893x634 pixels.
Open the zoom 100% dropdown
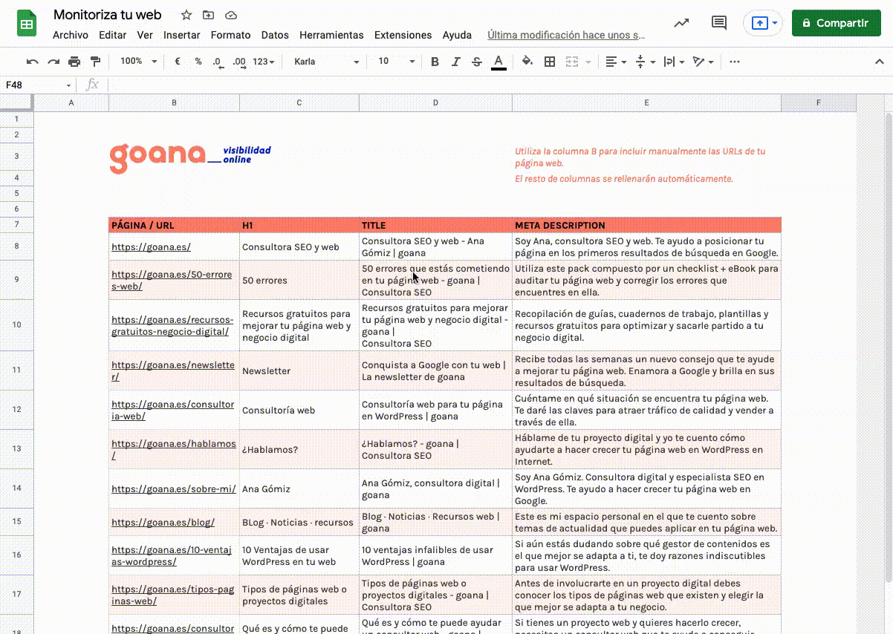(x=138, y=62)
